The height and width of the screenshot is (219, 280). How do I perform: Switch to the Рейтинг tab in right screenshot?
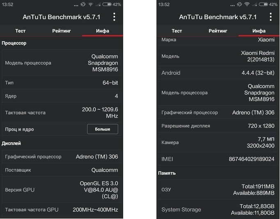(218, 31)
